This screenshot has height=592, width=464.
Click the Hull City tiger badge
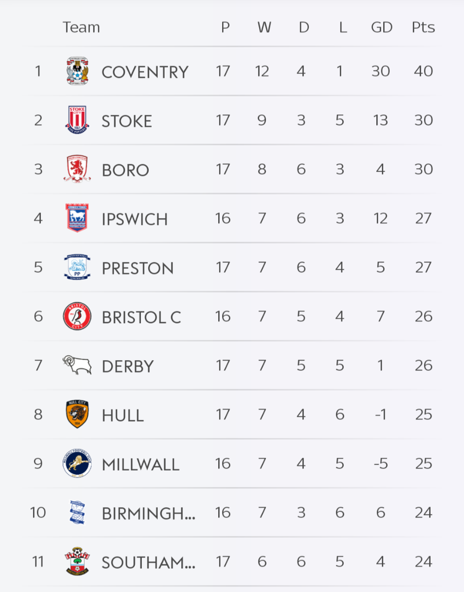click(77, 414)
